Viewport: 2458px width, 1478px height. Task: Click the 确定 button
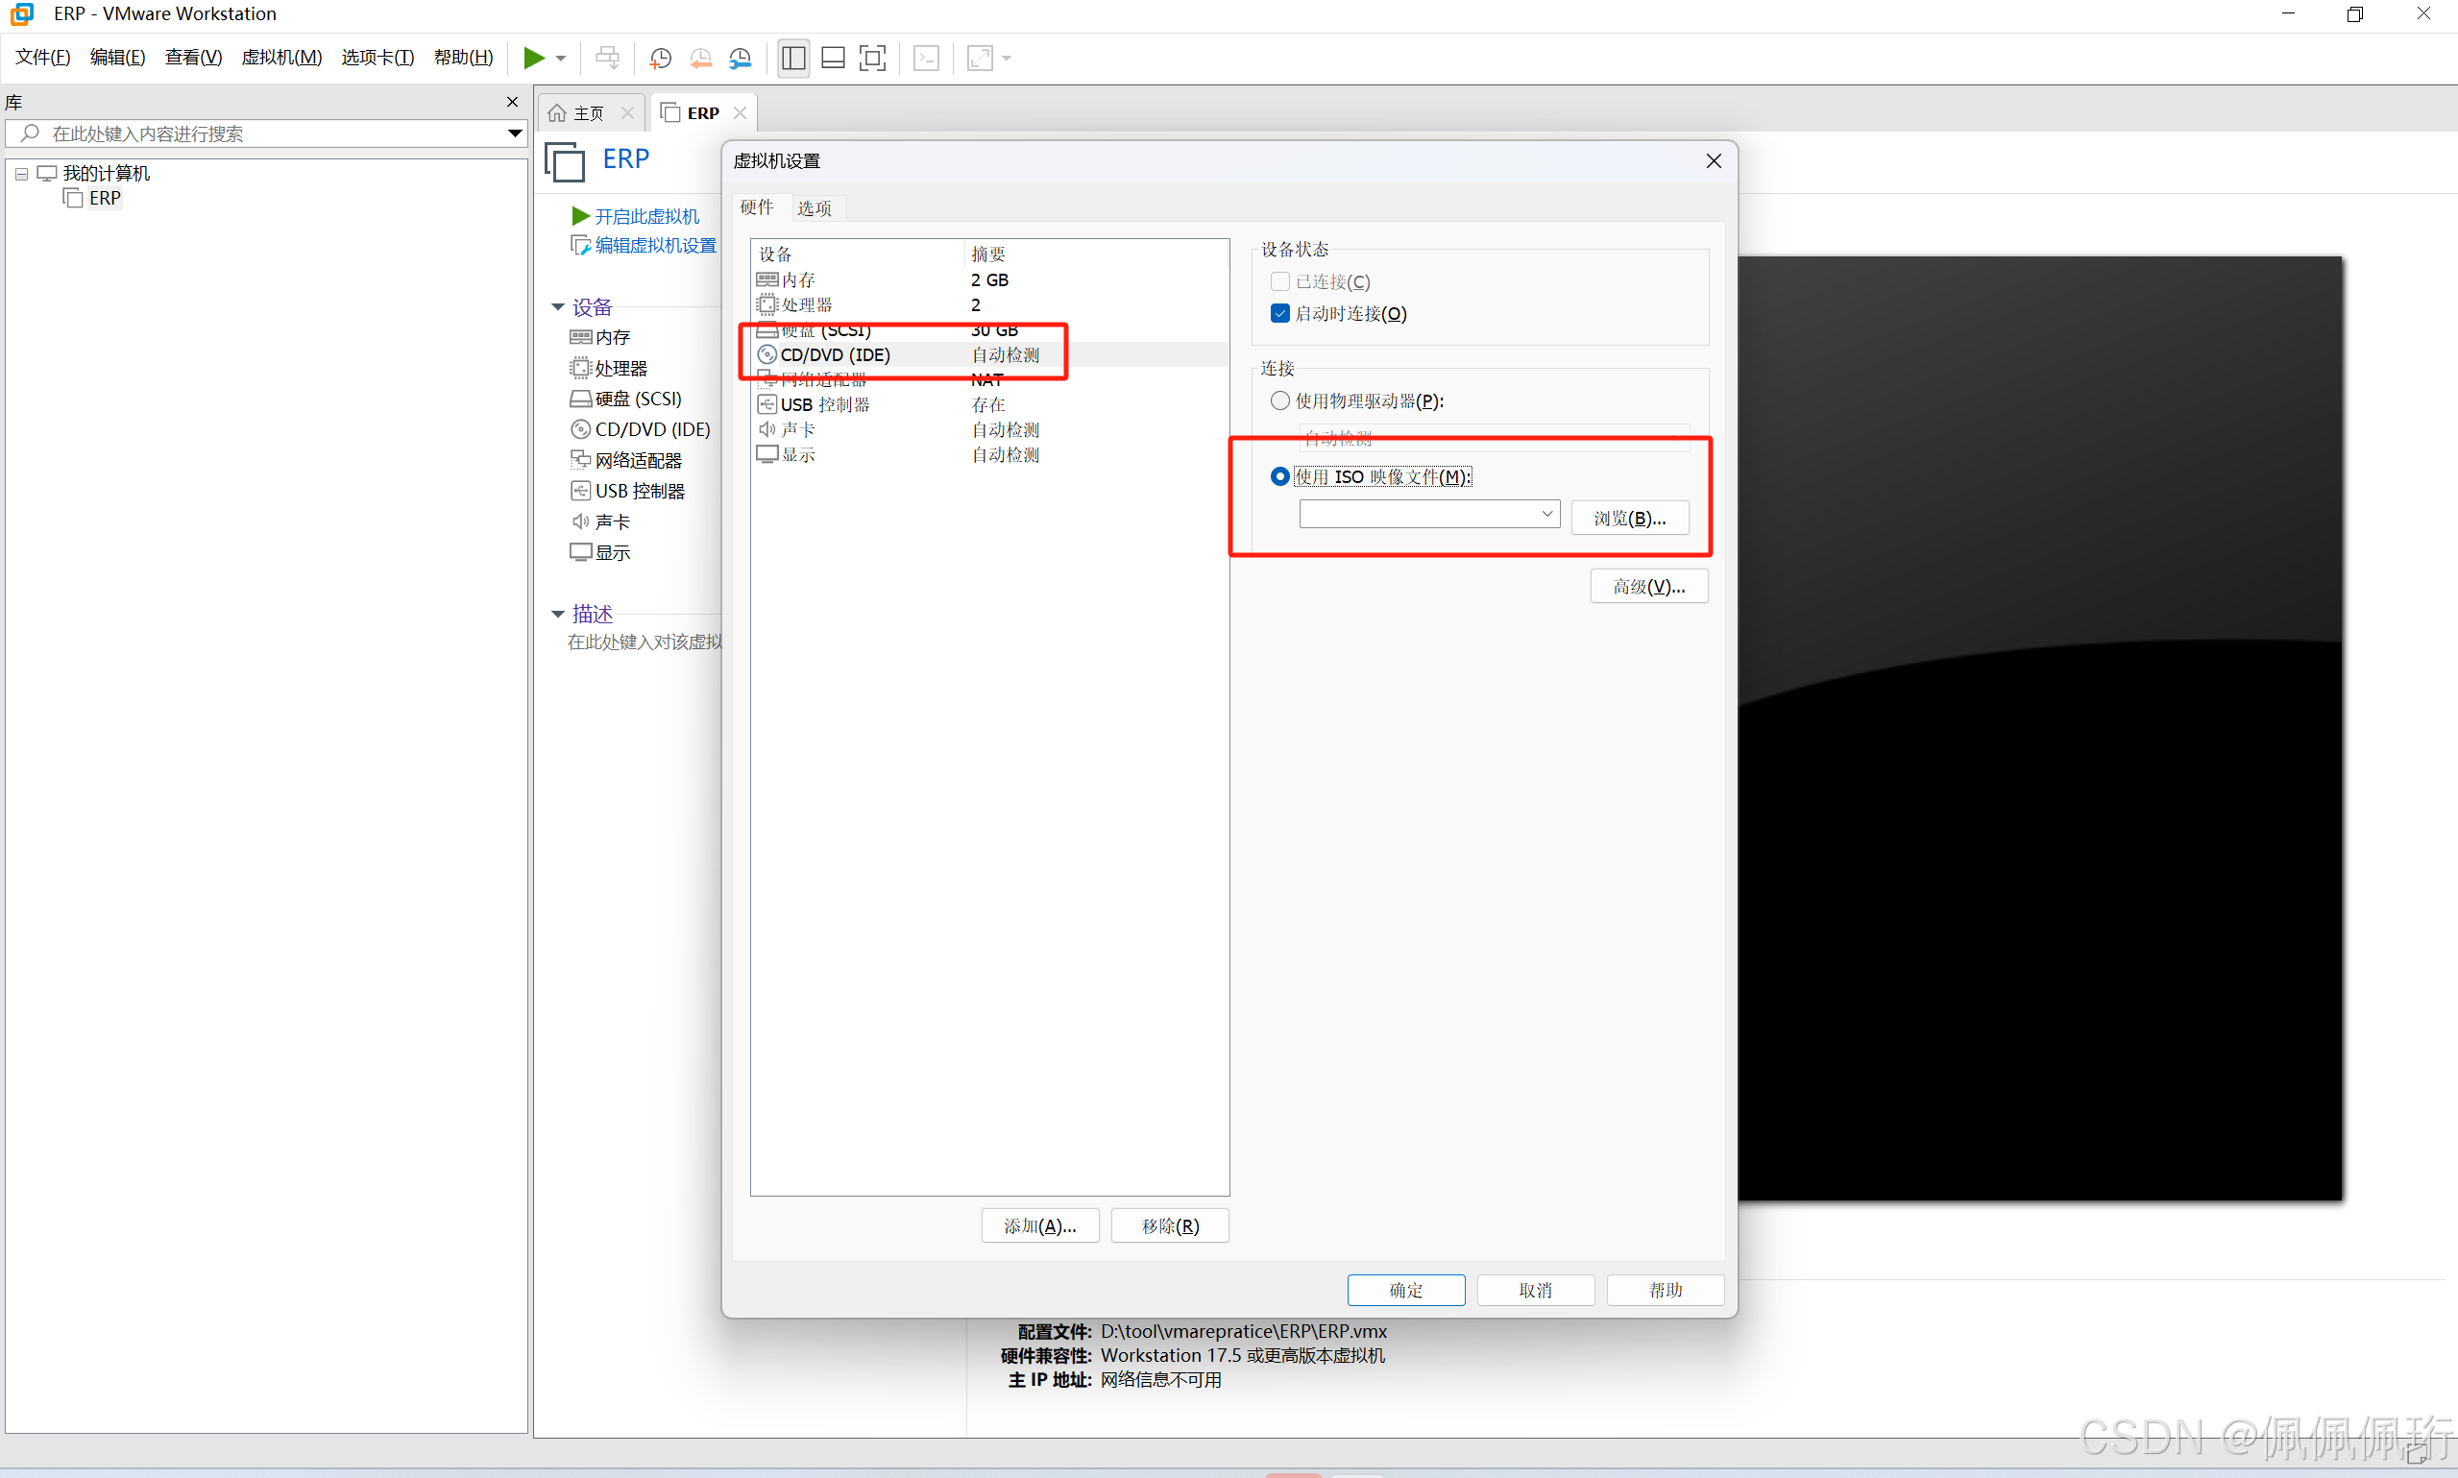pyautogui.click(x=1405, y=1290)
